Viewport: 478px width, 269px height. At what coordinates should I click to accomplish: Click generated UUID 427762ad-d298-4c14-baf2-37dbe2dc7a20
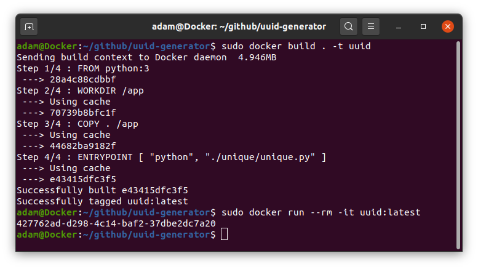[x=116, y=223]
